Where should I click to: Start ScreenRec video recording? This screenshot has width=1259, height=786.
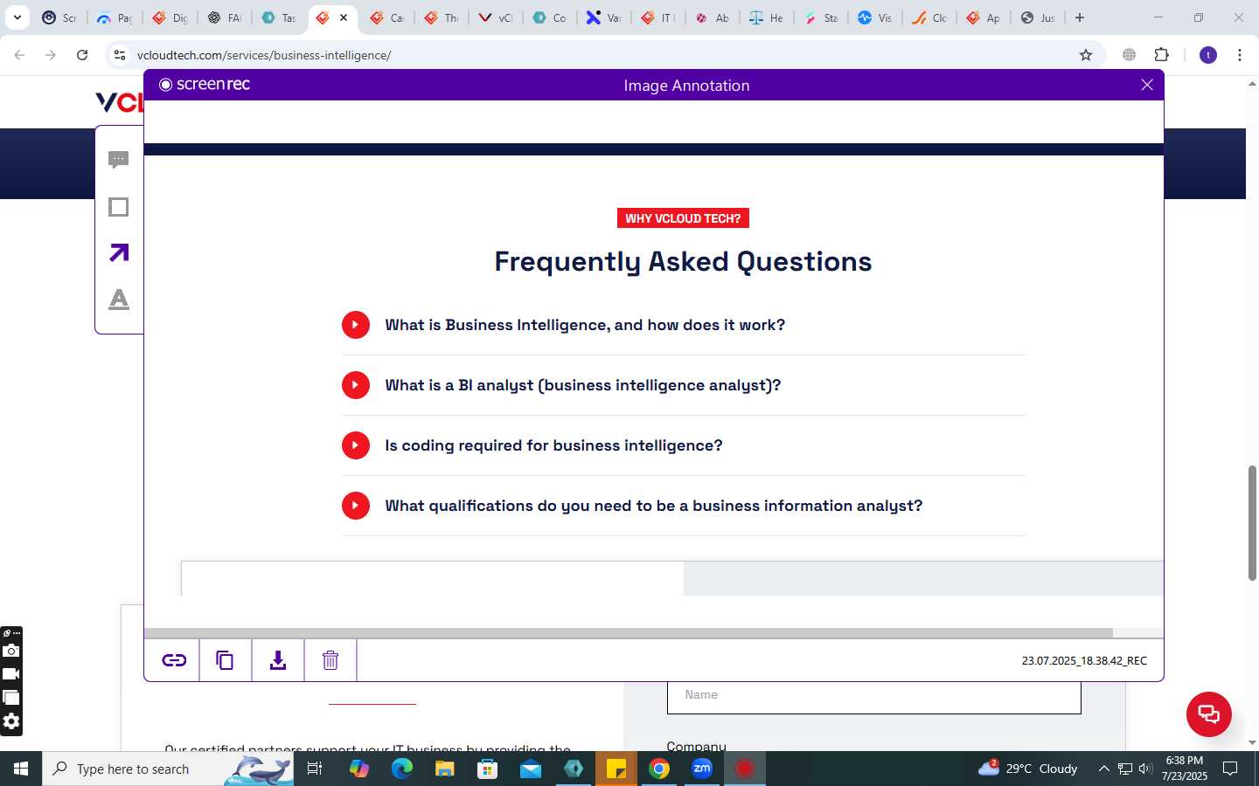(x=11, y=674)
